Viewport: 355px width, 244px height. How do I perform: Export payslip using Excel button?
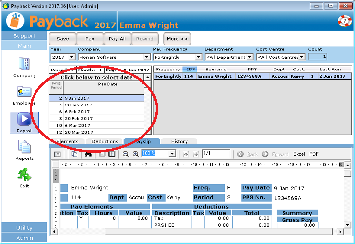click(299, 154)
